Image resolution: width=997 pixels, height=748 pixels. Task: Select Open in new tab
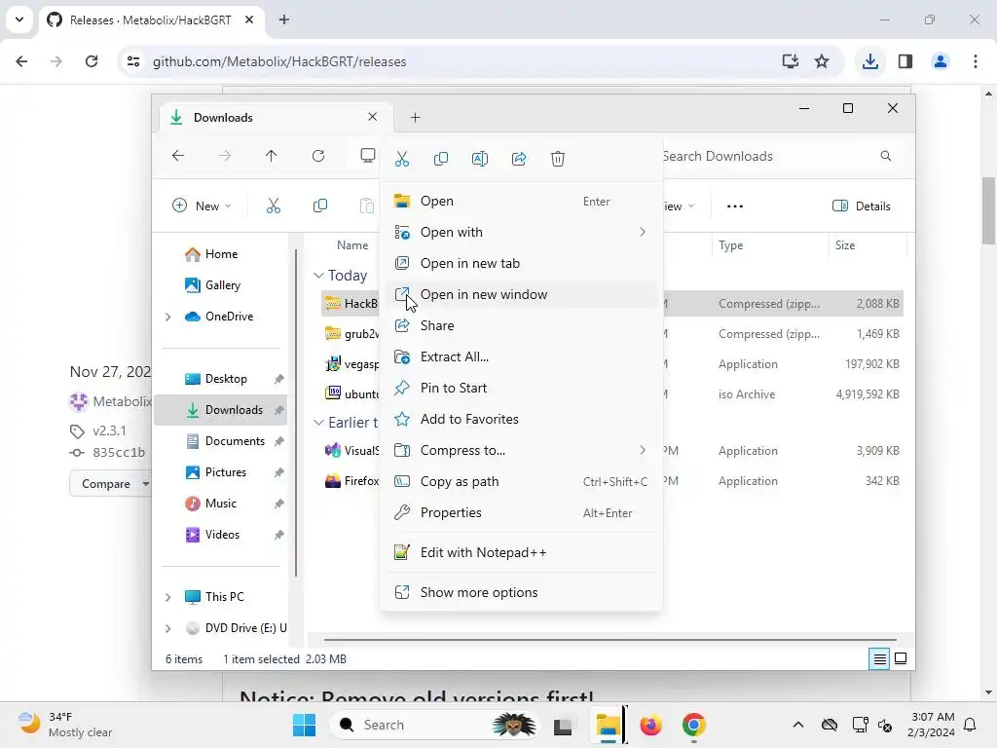[521, 263]
